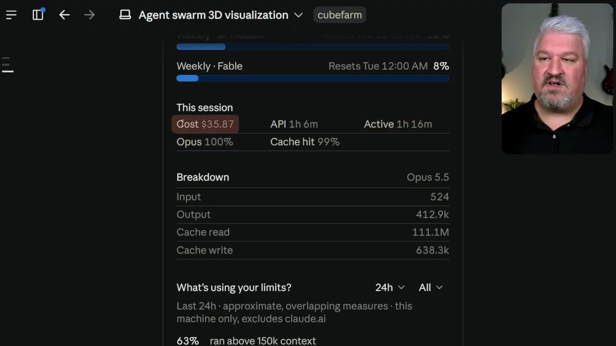This screenshot has width=616, height=346.
Task: Expand the Agent swarm 3D visualization title dropdown
Action: (x=298, y=15)
